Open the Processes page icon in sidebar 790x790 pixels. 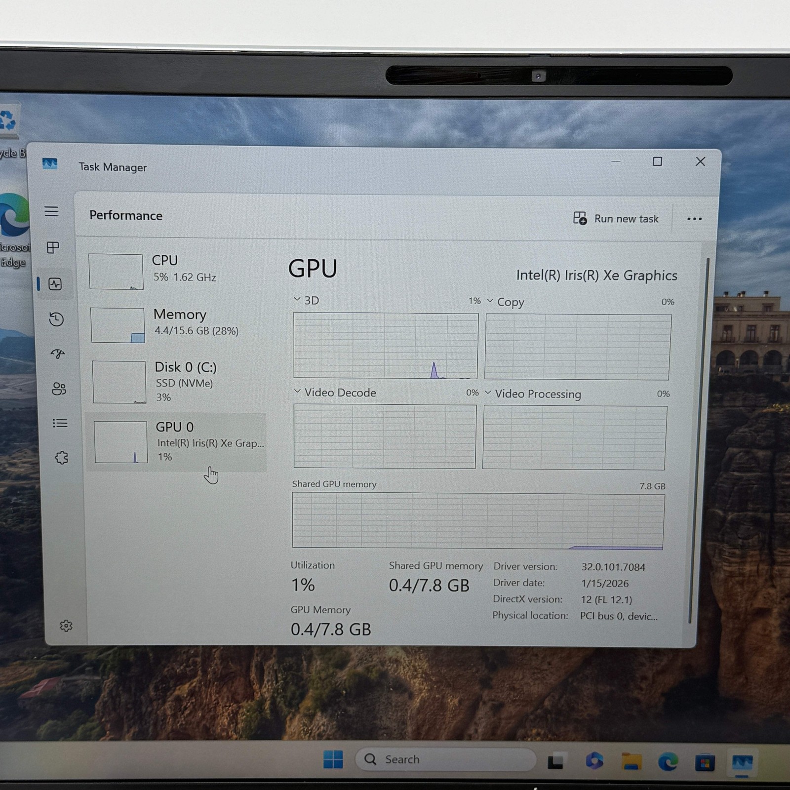tap(53, 247)
